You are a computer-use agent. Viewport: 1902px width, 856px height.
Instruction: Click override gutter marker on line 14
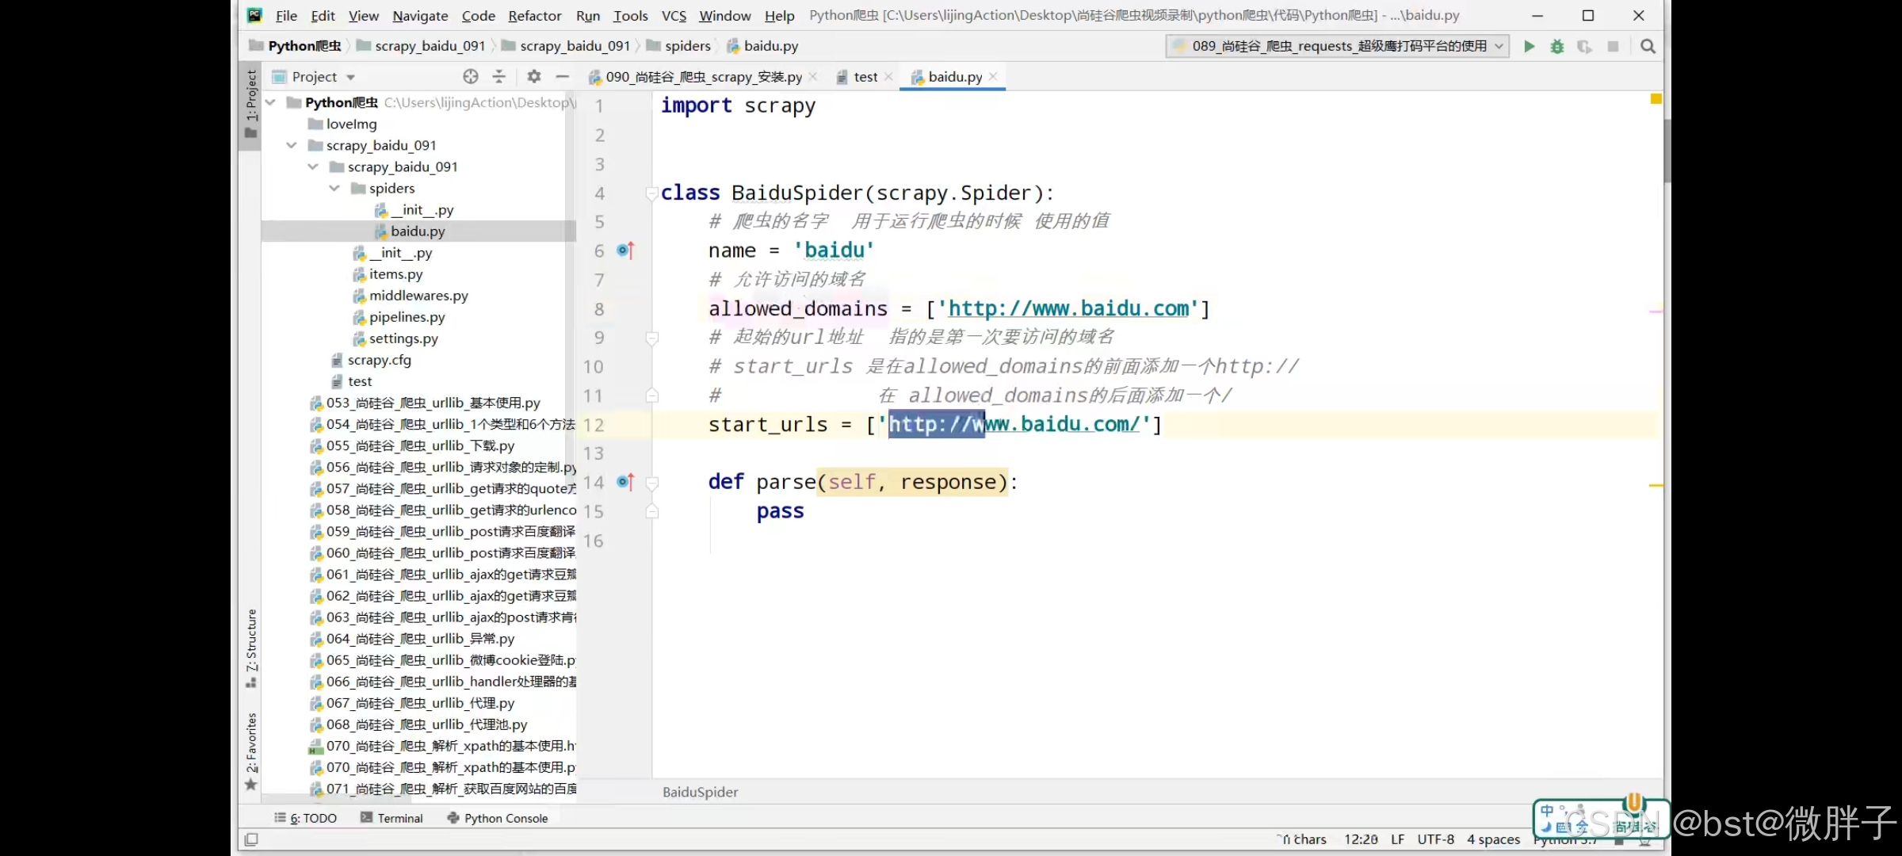625,482
